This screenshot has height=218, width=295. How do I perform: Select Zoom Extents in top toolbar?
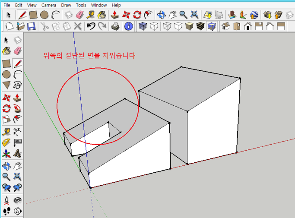[x=194, y=15]
